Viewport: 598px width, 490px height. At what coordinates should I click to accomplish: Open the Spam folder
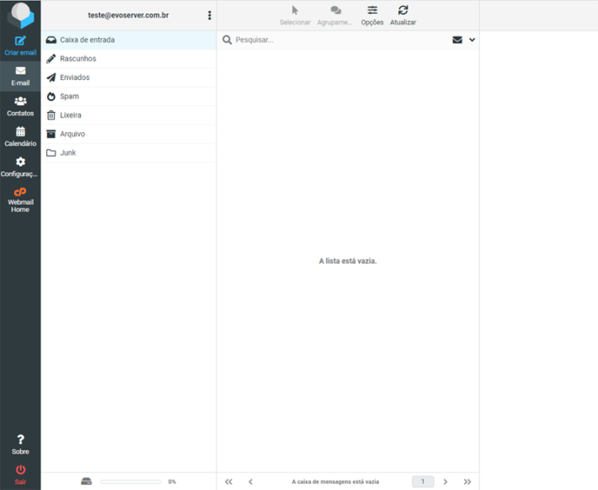click(69, 97)
